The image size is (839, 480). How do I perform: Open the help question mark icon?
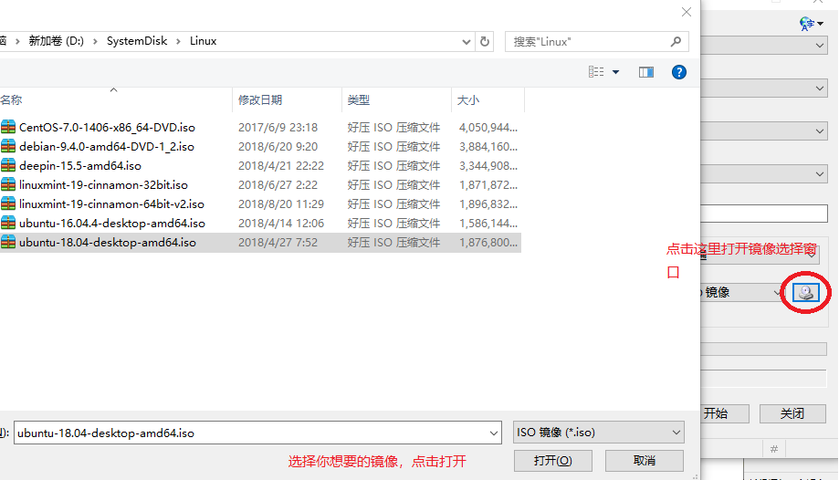tap(679, 72)
